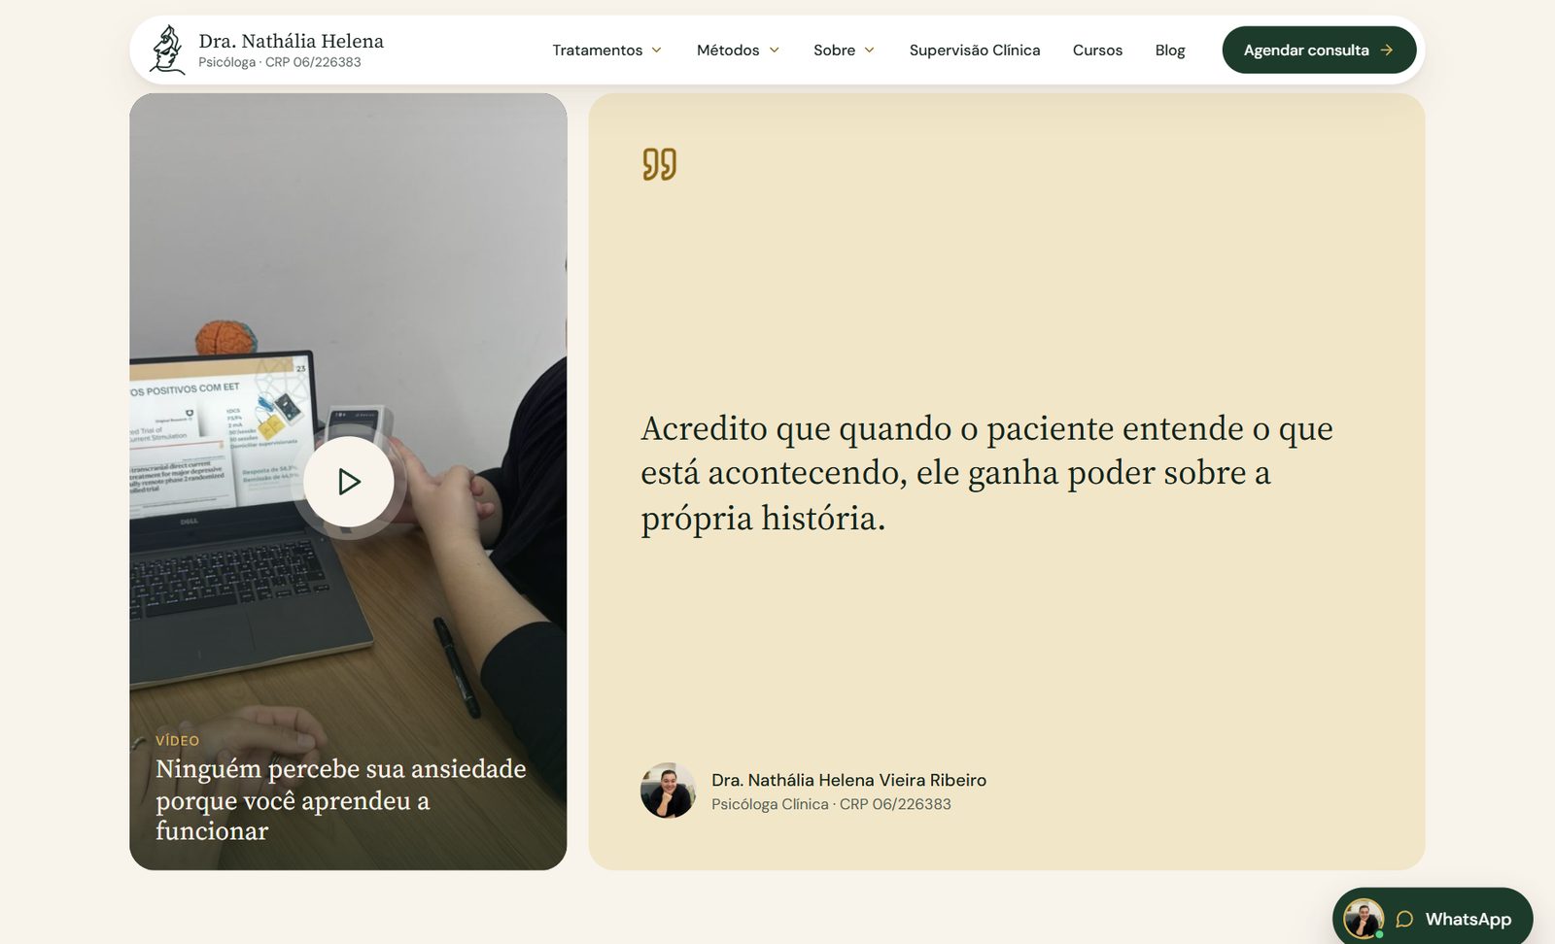The image size is (1555, 944).
Task: Open the Cursos page
Action: click(x=1097, y=50)
